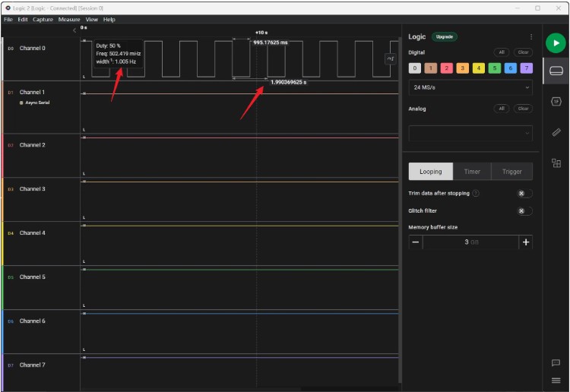Open the feedback chat icon

[556, 362]
